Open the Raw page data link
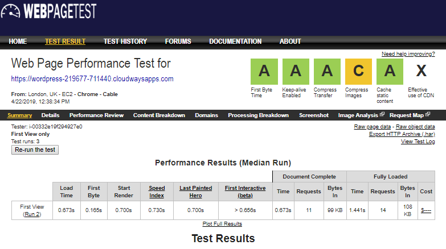The height and width of the screenshot is (249, 446). tap(373, 127)
